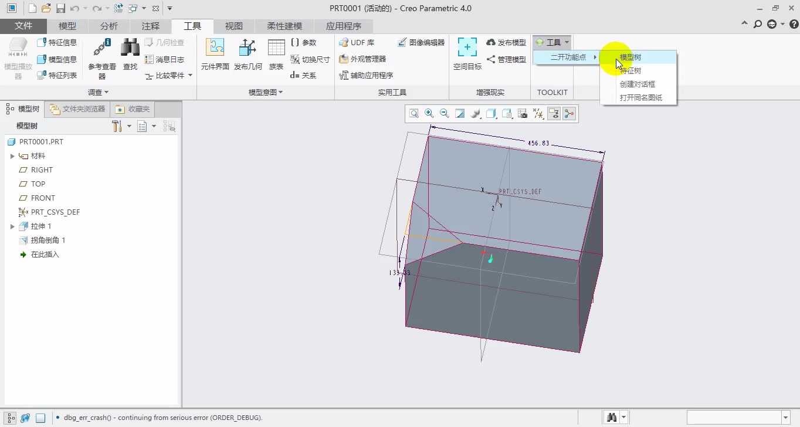Screen dimensions: 800x427
Task: Toggle spin center display in graphics toolbar
Action: coord(569,114)
